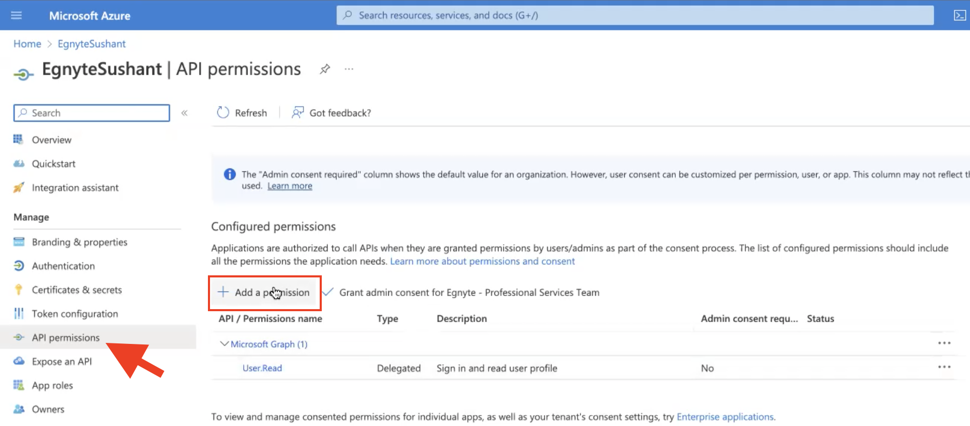This screenshot has width=970, height=426.
Task: Open the more options ellipsis beside page title
Action: pos(349,69)
